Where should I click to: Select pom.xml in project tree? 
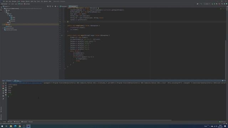click(x=9, y=26)
